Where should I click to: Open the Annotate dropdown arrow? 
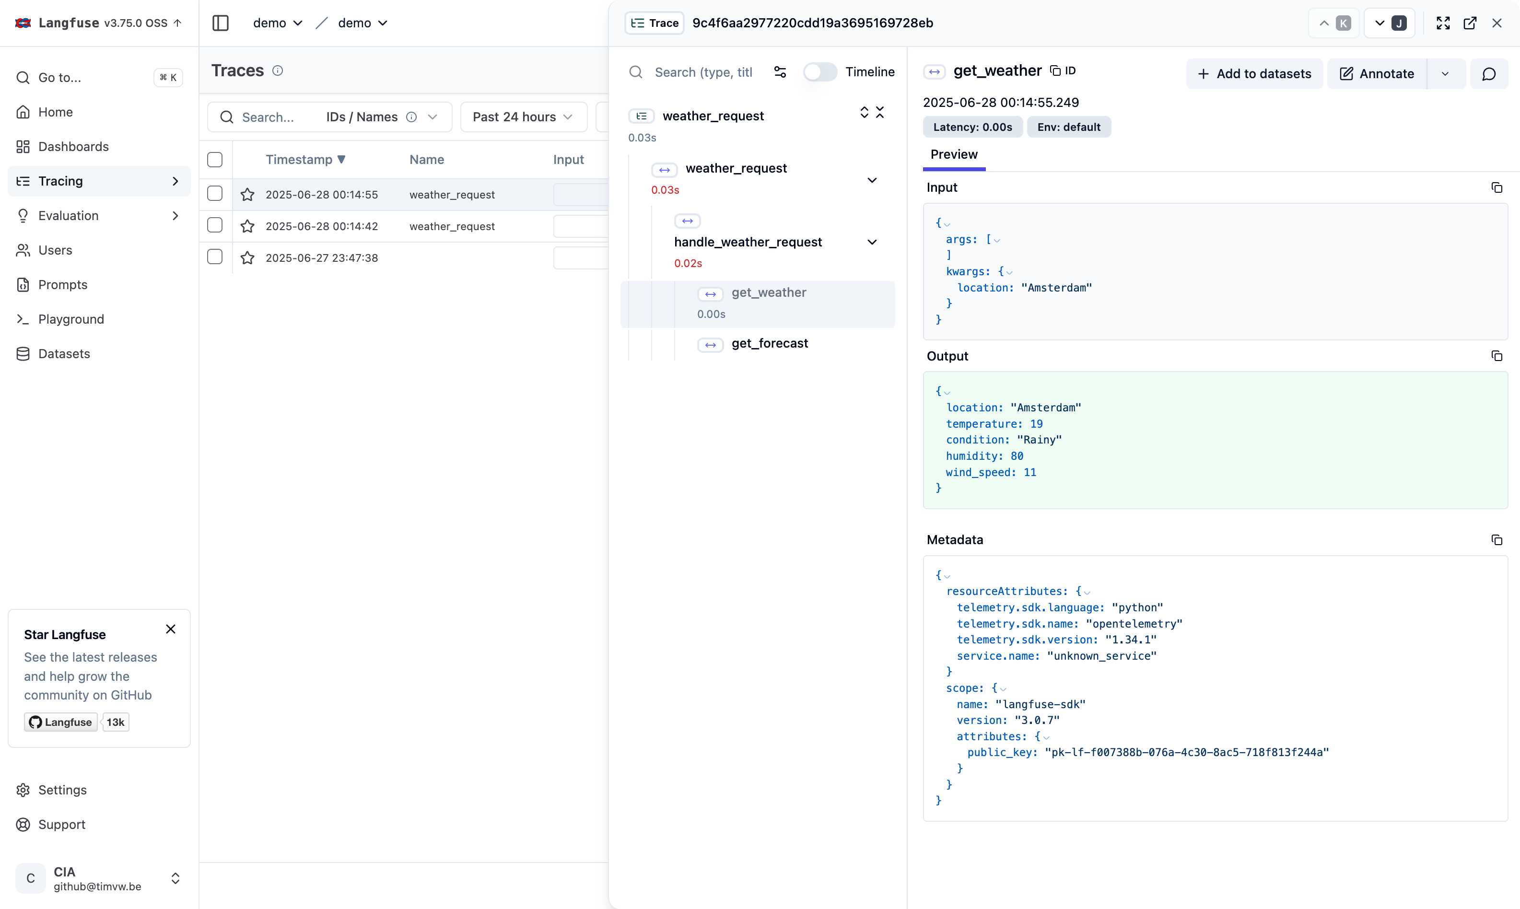tap(1446, 74)
